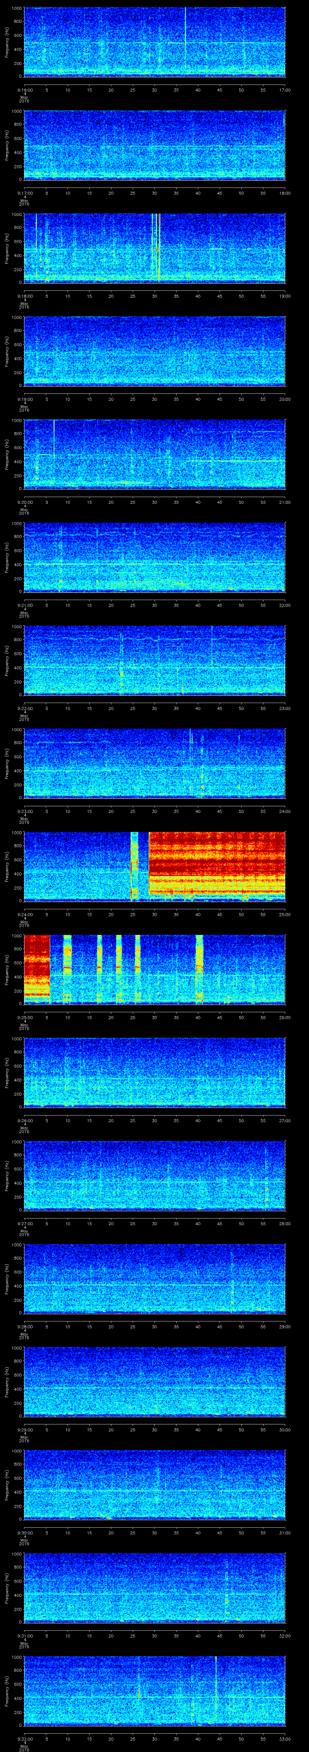This screenshot has width=309, height=1752.
Task: Select the '19:00' end time label
Action: [x=285, y=296]
